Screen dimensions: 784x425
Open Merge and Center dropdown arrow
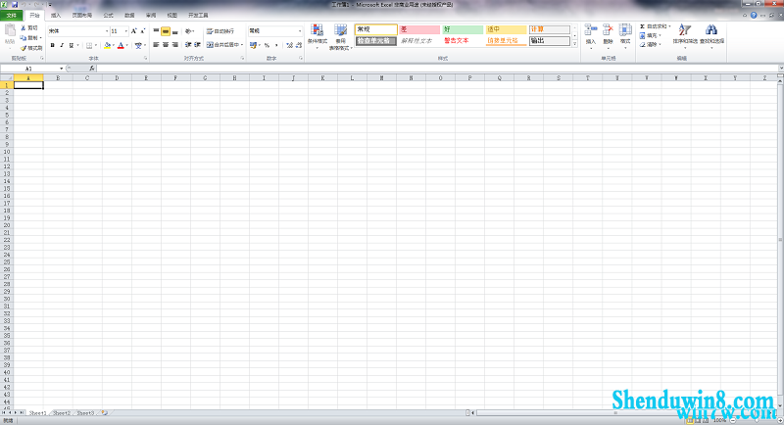242,45
